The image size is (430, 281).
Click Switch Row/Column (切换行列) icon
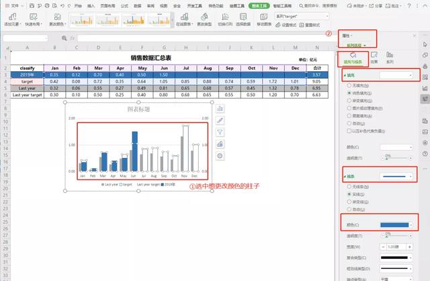pos(225,17)
